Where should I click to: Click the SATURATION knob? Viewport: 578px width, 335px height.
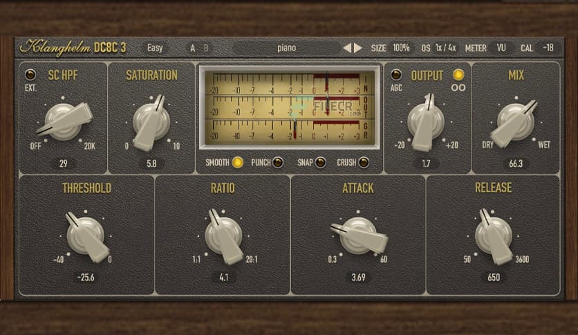[151, 122]
